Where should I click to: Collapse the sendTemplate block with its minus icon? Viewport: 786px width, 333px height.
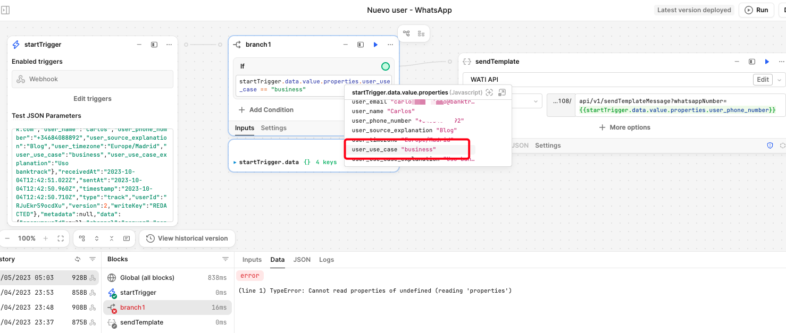pos(737,62)
